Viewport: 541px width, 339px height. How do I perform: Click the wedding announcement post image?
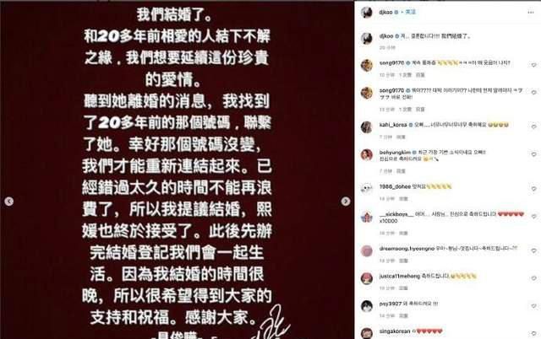click(177, 170)
